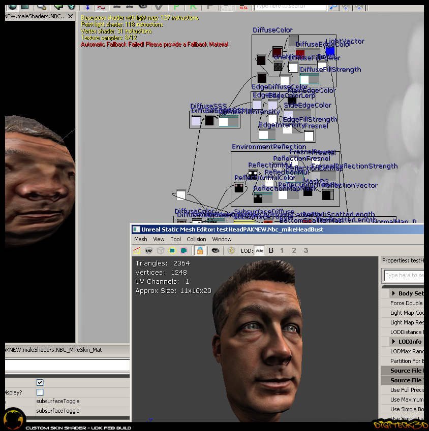Enable the unchecked checkbox beside 'isplay?' property

40,392
